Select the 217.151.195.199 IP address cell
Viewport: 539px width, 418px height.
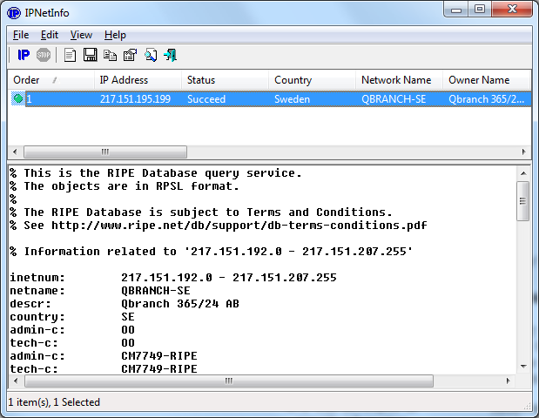pyautogui.click(x=135, y=99)
